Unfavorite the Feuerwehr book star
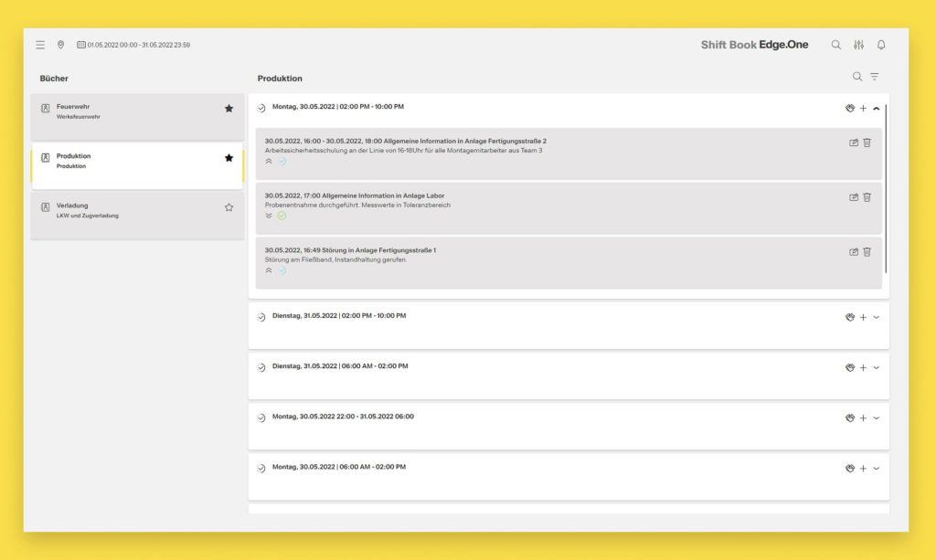Viewport: 936px width, 560px height. 229,108
